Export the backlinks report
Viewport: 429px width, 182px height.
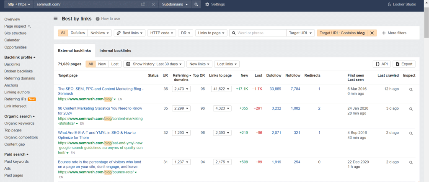[x=404, y=64]
